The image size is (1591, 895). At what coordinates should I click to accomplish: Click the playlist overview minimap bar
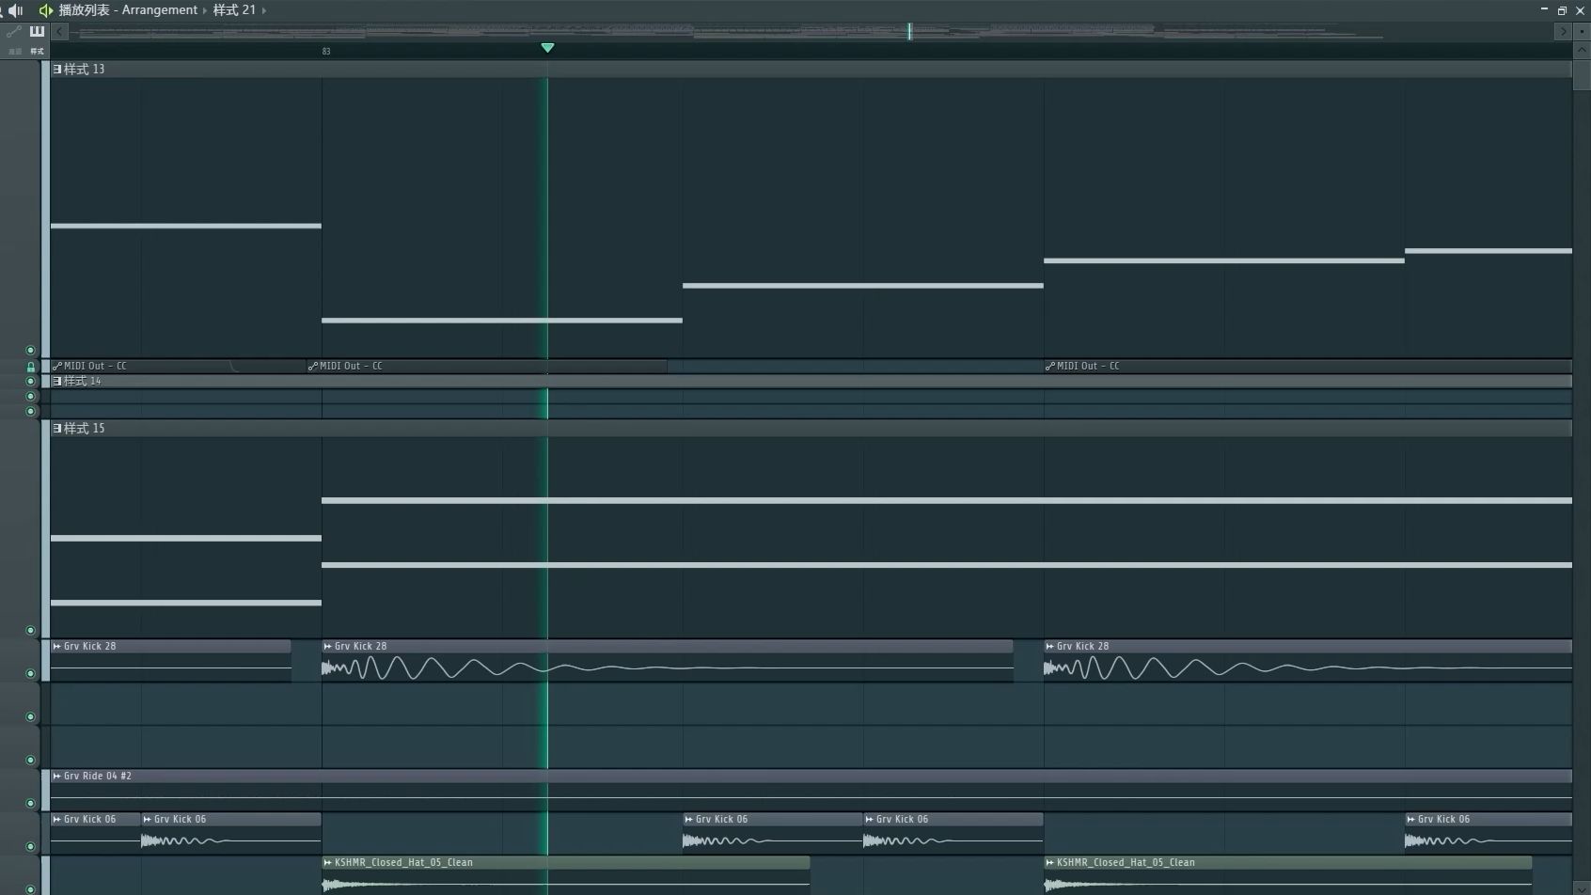(811, 32)
